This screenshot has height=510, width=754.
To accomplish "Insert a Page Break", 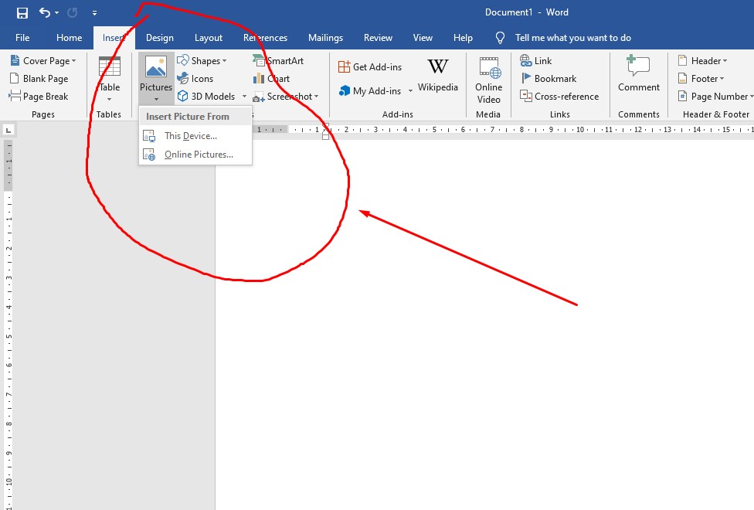I will [43, 96].
